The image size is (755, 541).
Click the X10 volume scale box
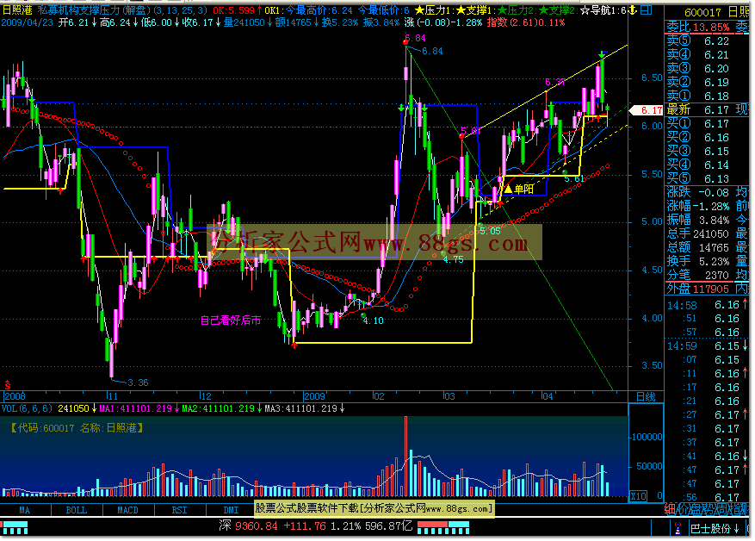(x=639, y=496)
